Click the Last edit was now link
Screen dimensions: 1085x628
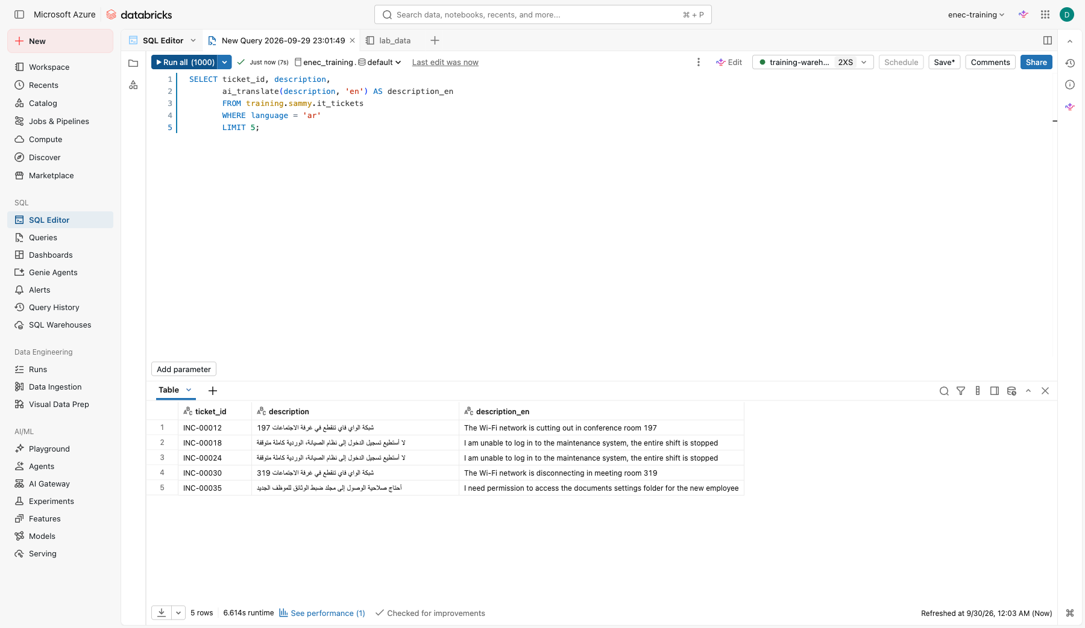point(445,62)
